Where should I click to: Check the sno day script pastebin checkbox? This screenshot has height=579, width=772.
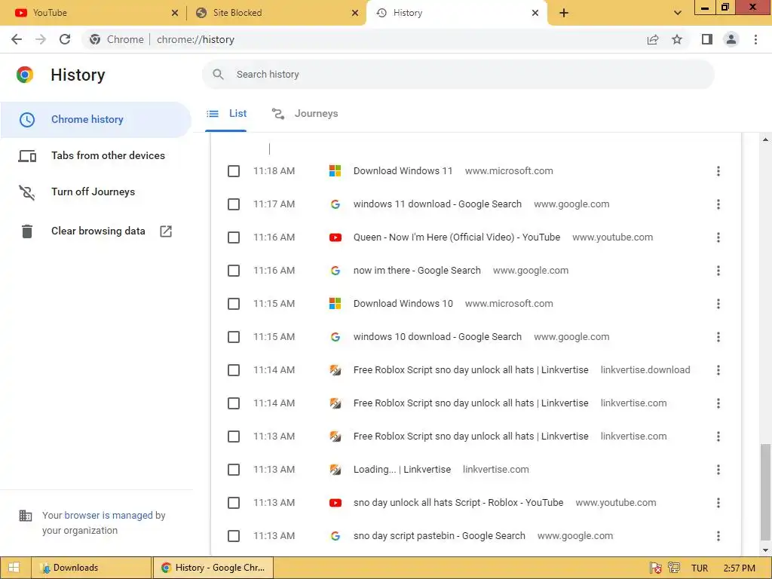(234, 536)
